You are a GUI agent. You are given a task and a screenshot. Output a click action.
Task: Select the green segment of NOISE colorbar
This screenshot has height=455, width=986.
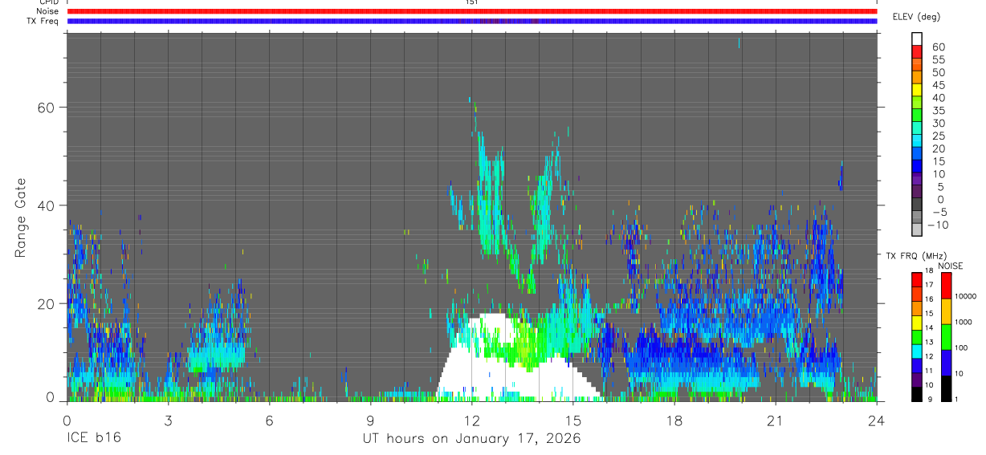946,336
